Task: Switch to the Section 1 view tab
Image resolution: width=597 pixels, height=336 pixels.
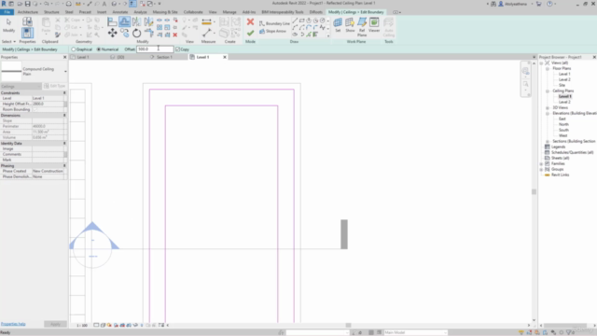Action: [x=164, y=57]
